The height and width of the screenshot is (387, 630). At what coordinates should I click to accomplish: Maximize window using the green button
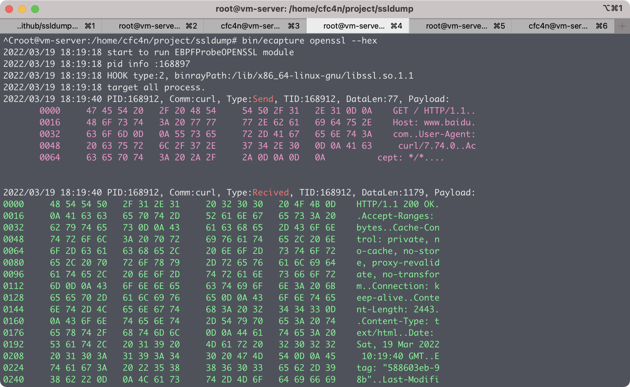(x=35, y=9)
